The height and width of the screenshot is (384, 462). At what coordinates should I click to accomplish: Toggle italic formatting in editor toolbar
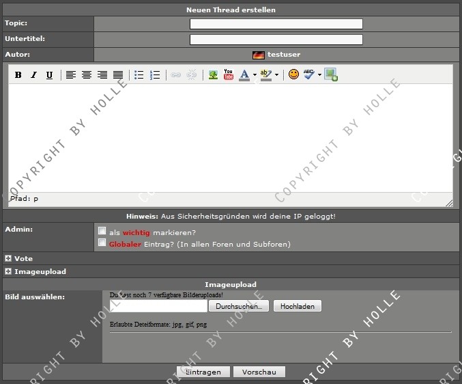(33, 75)
